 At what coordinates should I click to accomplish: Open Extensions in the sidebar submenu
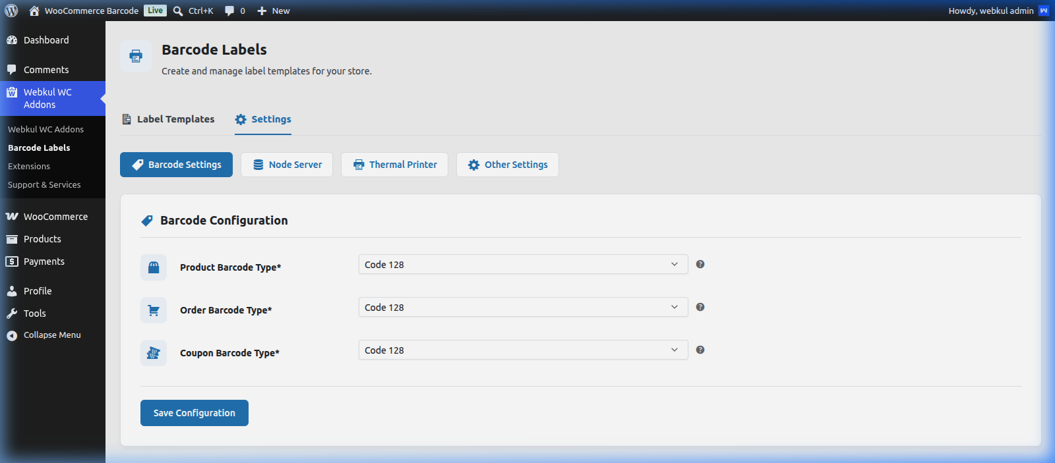[x=29, y=167]
